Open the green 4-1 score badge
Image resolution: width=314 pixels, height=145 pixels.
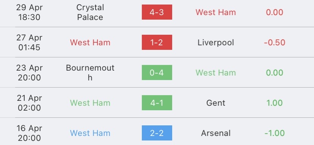157,103
